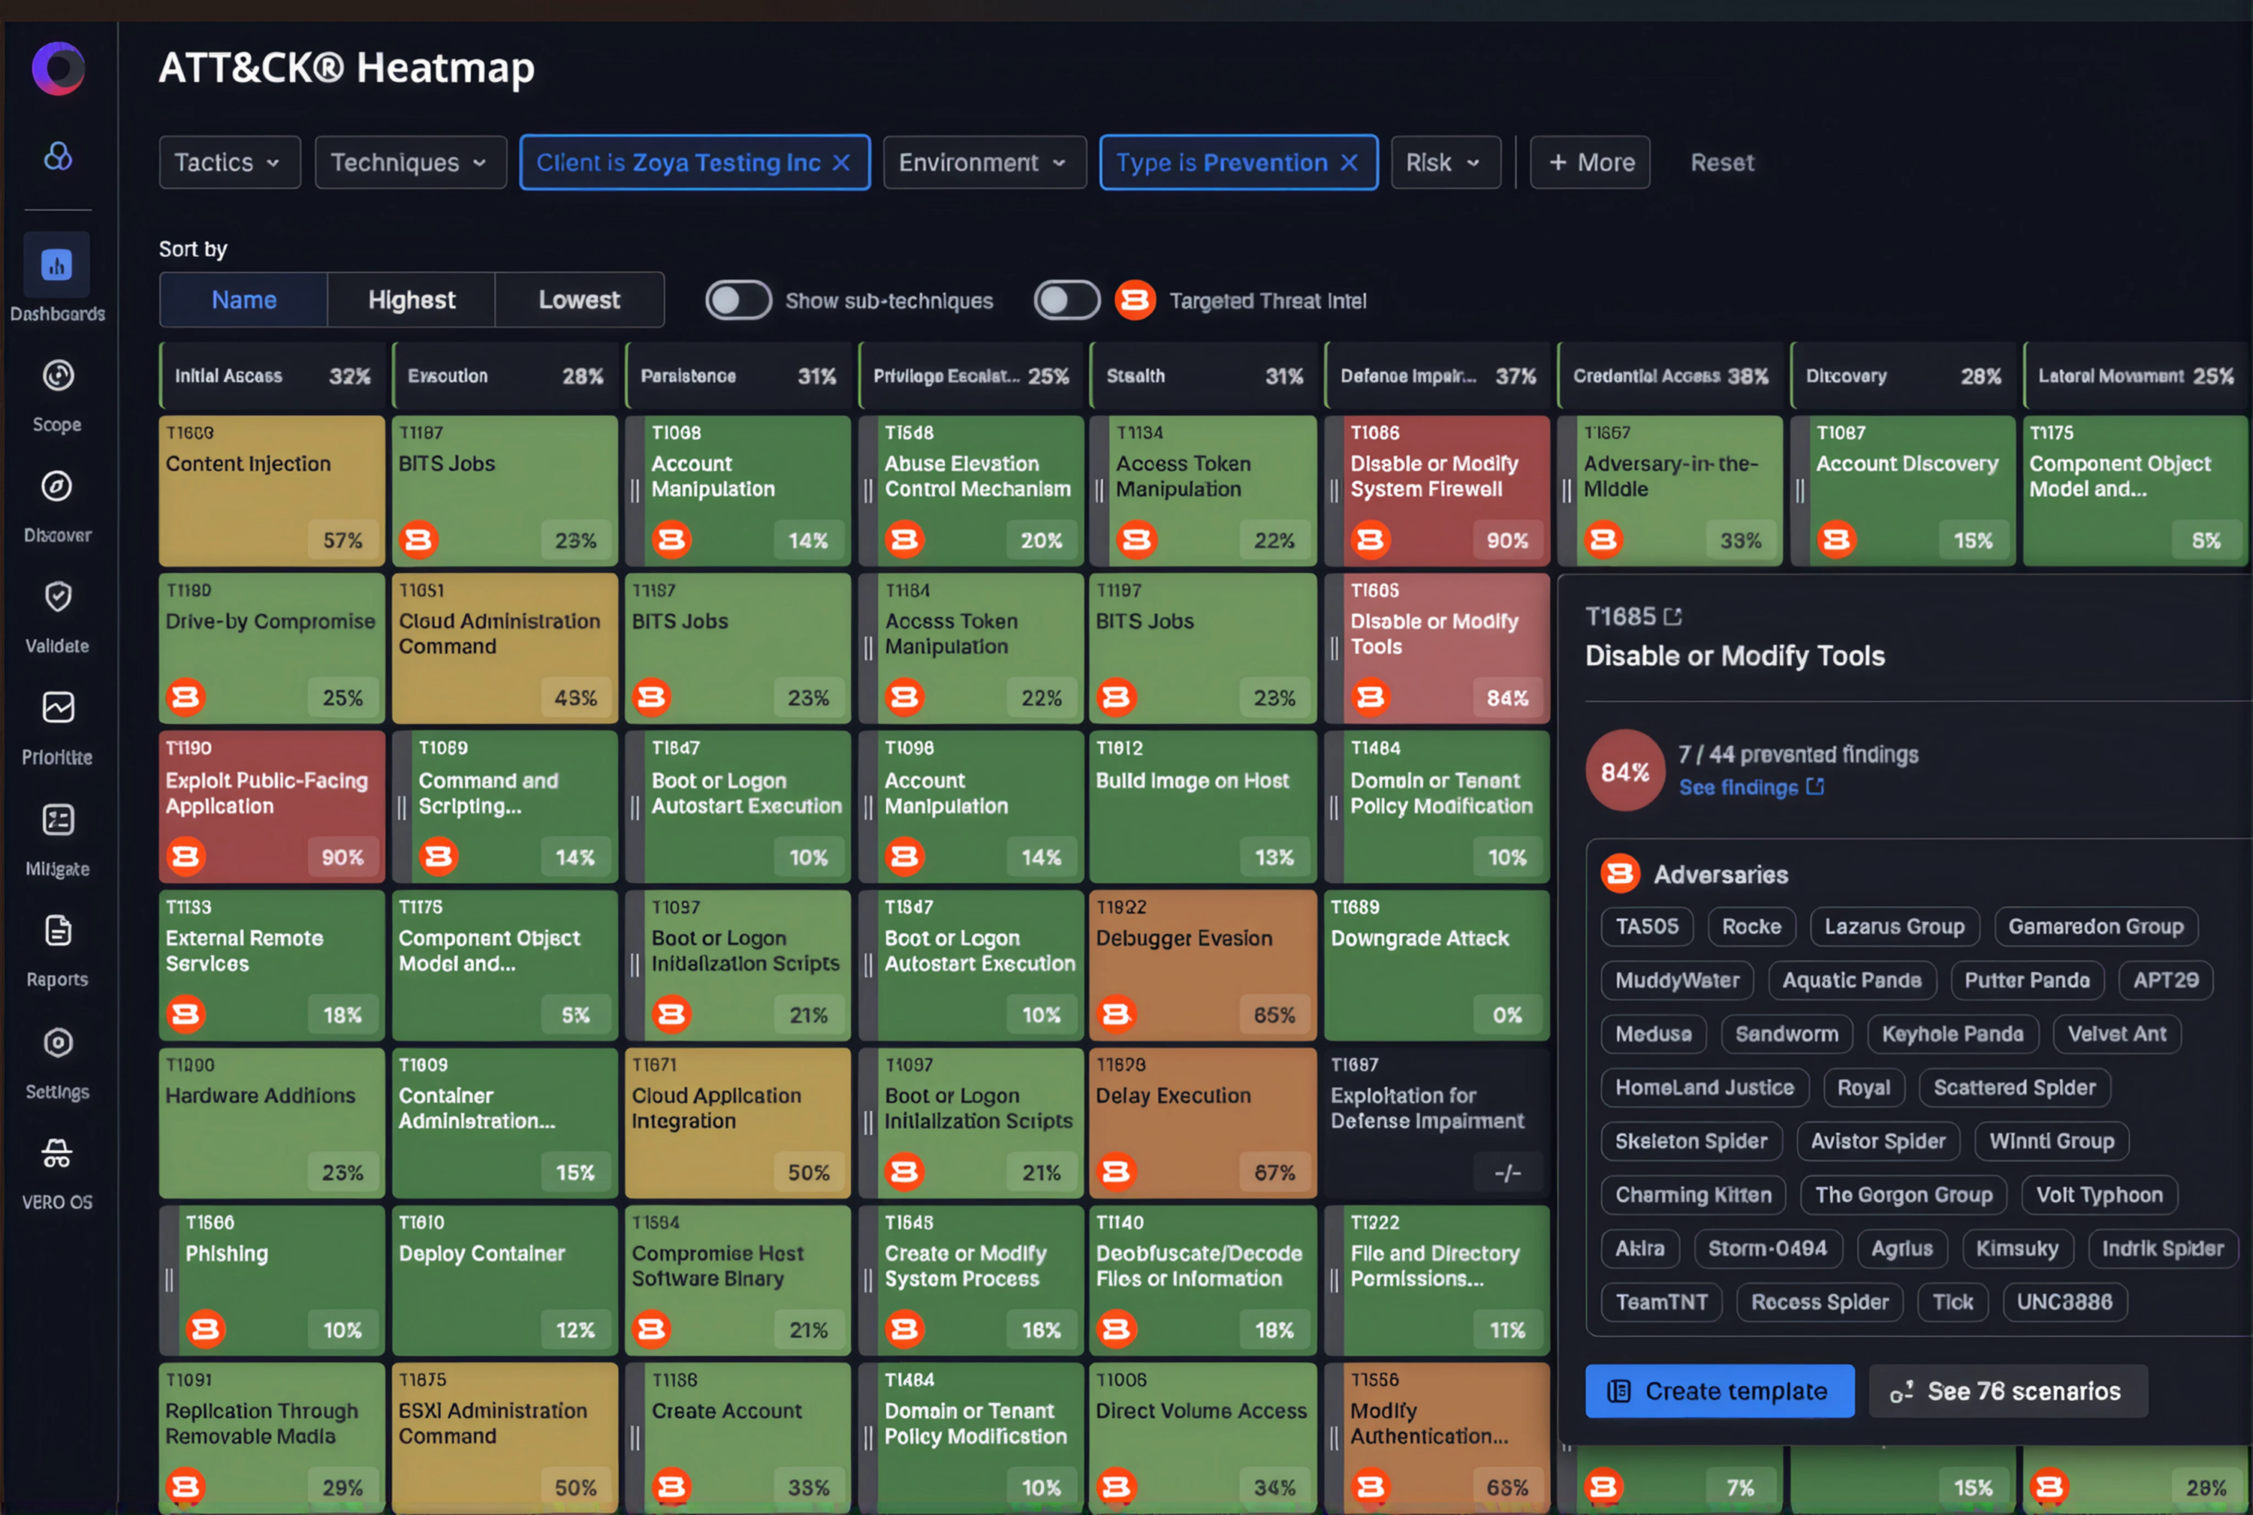Expand the Risk dropdown
Viewport: 2253px width, 1515px height.
click(x=1446, y=162)
